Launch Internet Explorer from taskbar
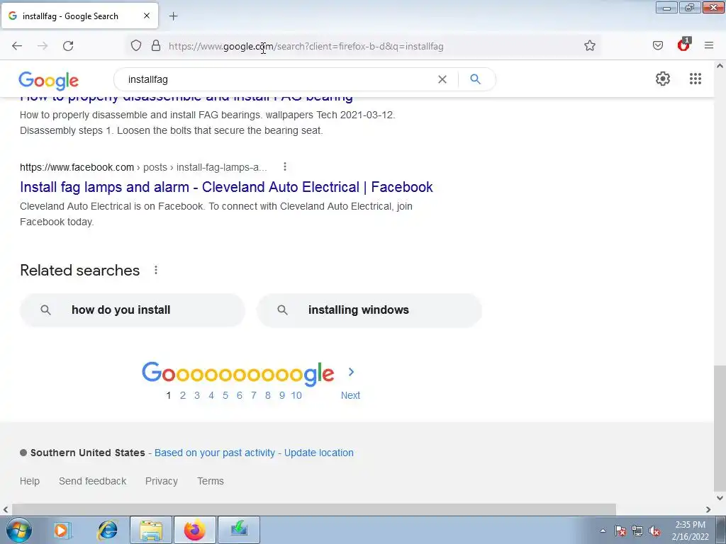Screen dimensions: 726x544 pyautogui.click(x=108, y=530)
